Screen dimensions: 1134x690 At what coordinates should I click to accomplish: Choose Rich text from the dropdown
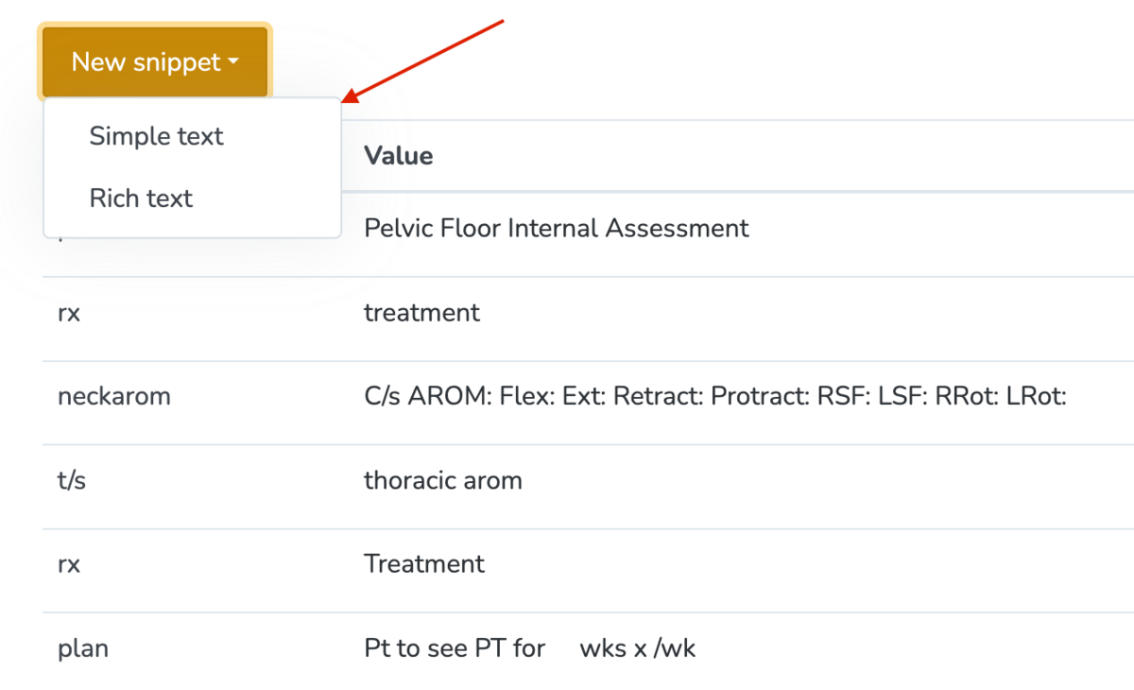coord(141,198)
